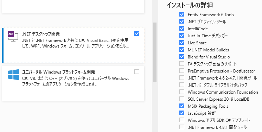
Task: Click the SQL Server Express 2019 LocalDB label
Action: (x=218, y=99)
